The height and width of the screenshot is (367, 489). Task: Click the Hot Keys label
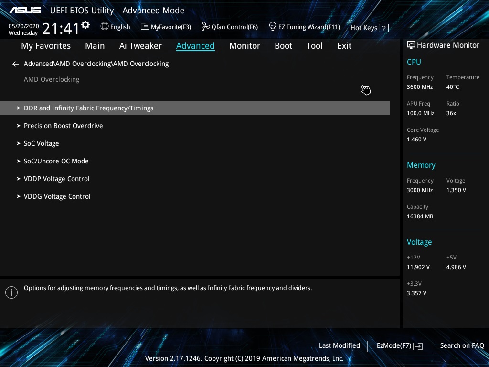pyautogui.click(x=364, y=28)
